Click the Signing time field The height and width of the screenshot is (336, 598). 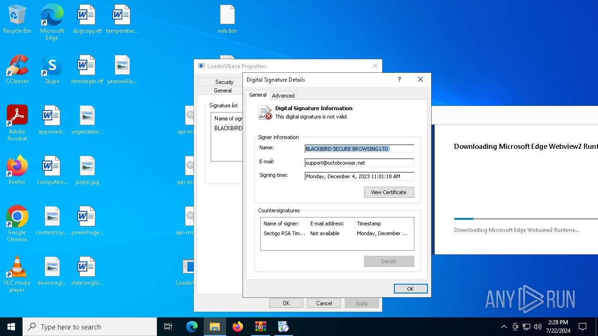(x=359, y=176)
